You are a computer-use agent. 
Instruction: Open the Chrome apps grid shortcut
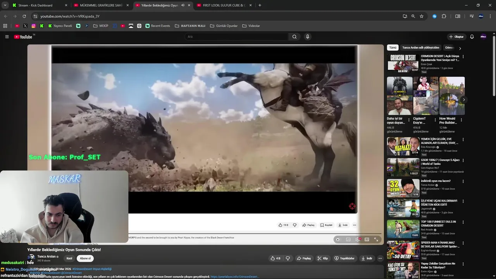pyautogui.click(x=5, y=26)
